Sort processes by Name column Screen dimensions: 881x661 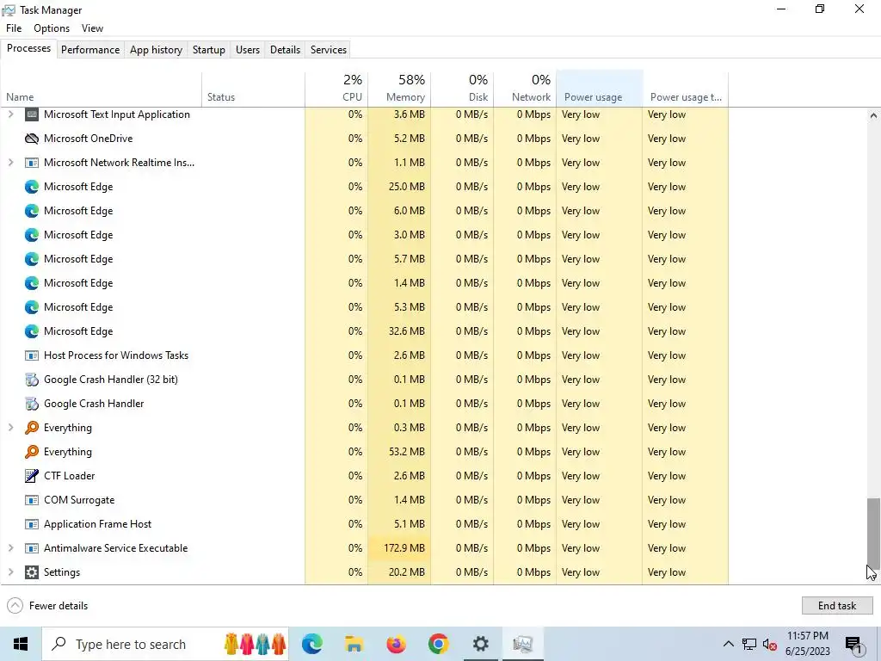click(x=102, y=89)
